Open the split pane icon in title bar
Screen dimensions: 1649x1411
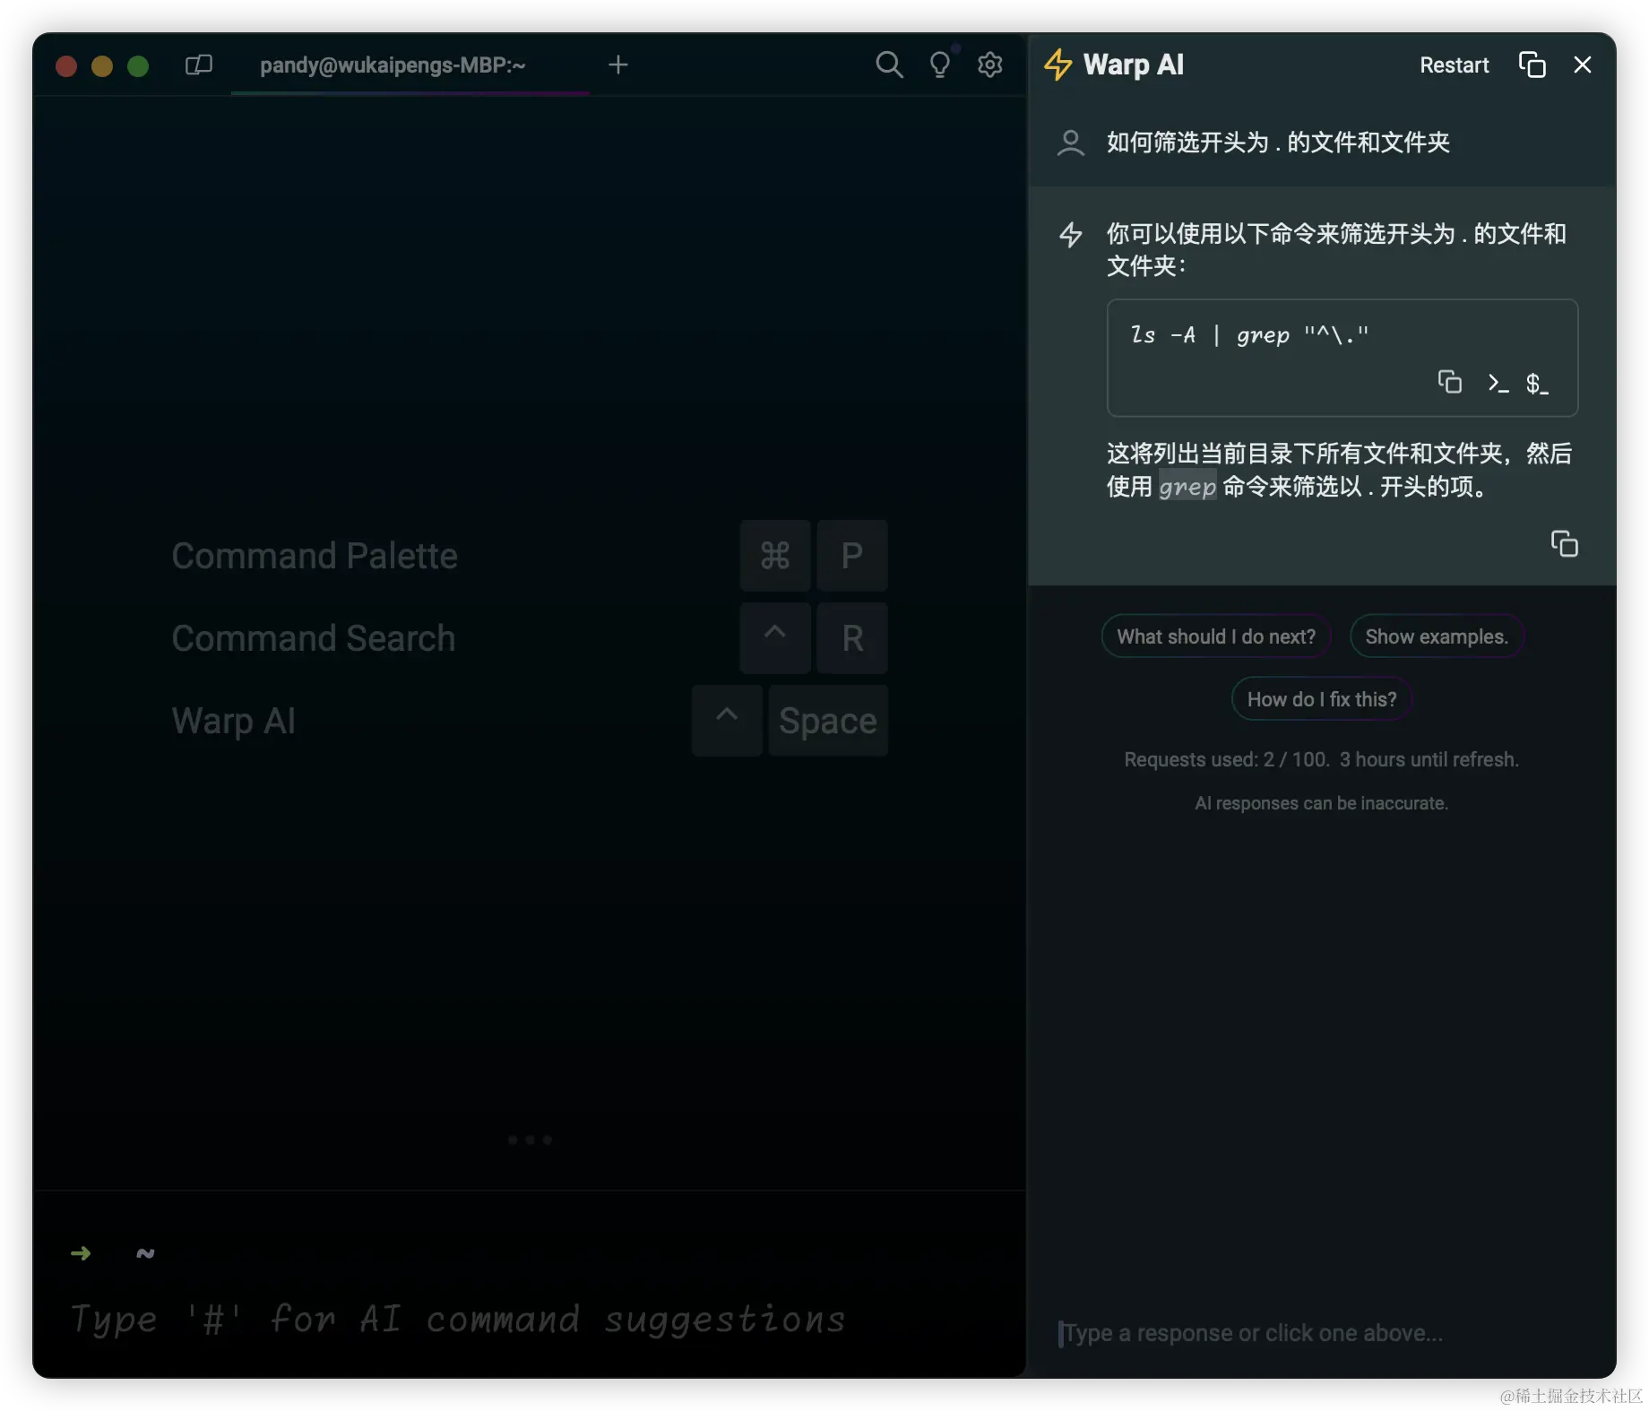tap(198, 65)
